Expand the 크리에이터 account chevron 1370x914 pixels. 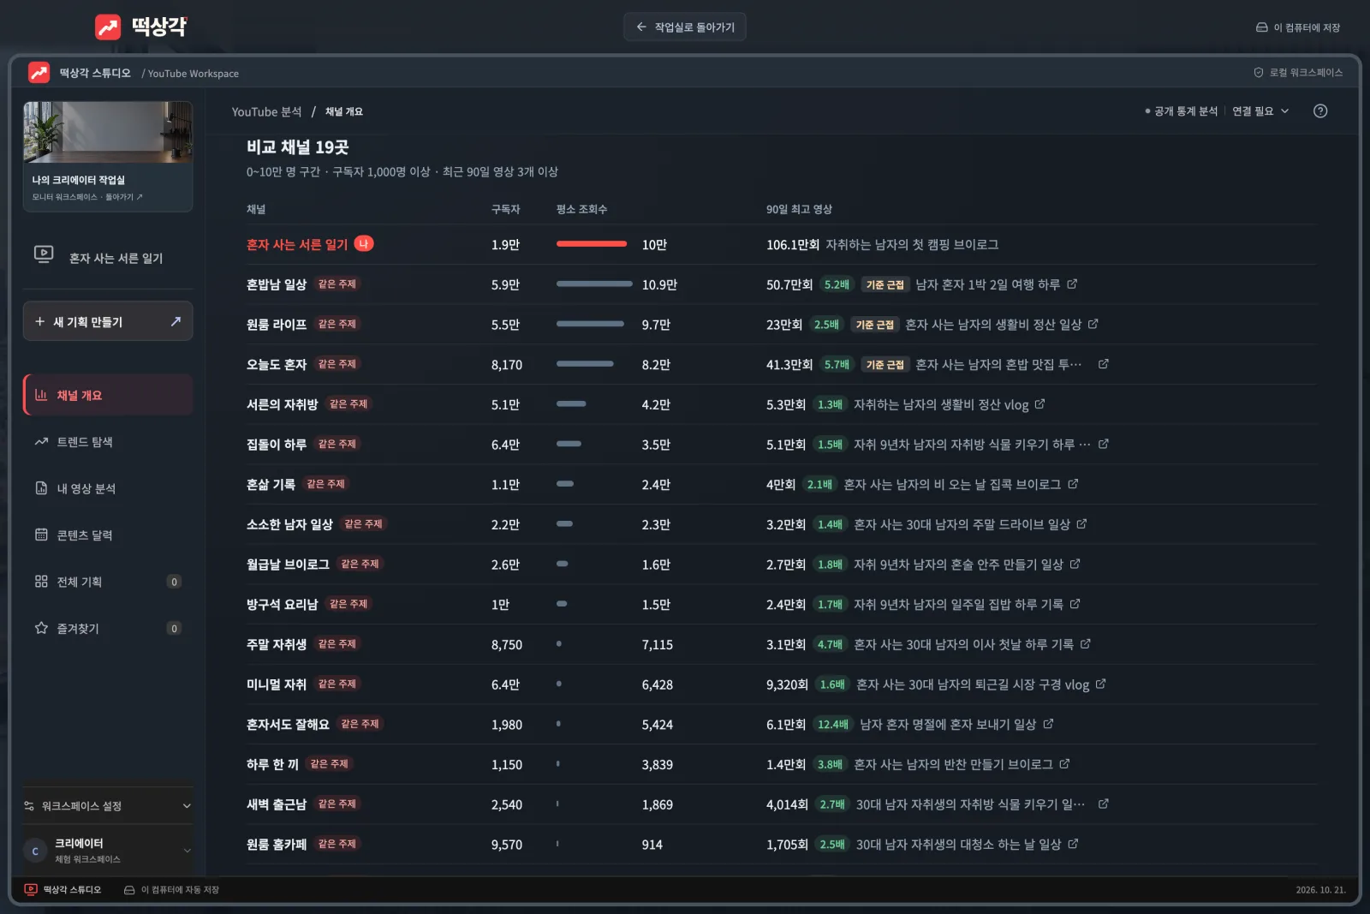187,851
